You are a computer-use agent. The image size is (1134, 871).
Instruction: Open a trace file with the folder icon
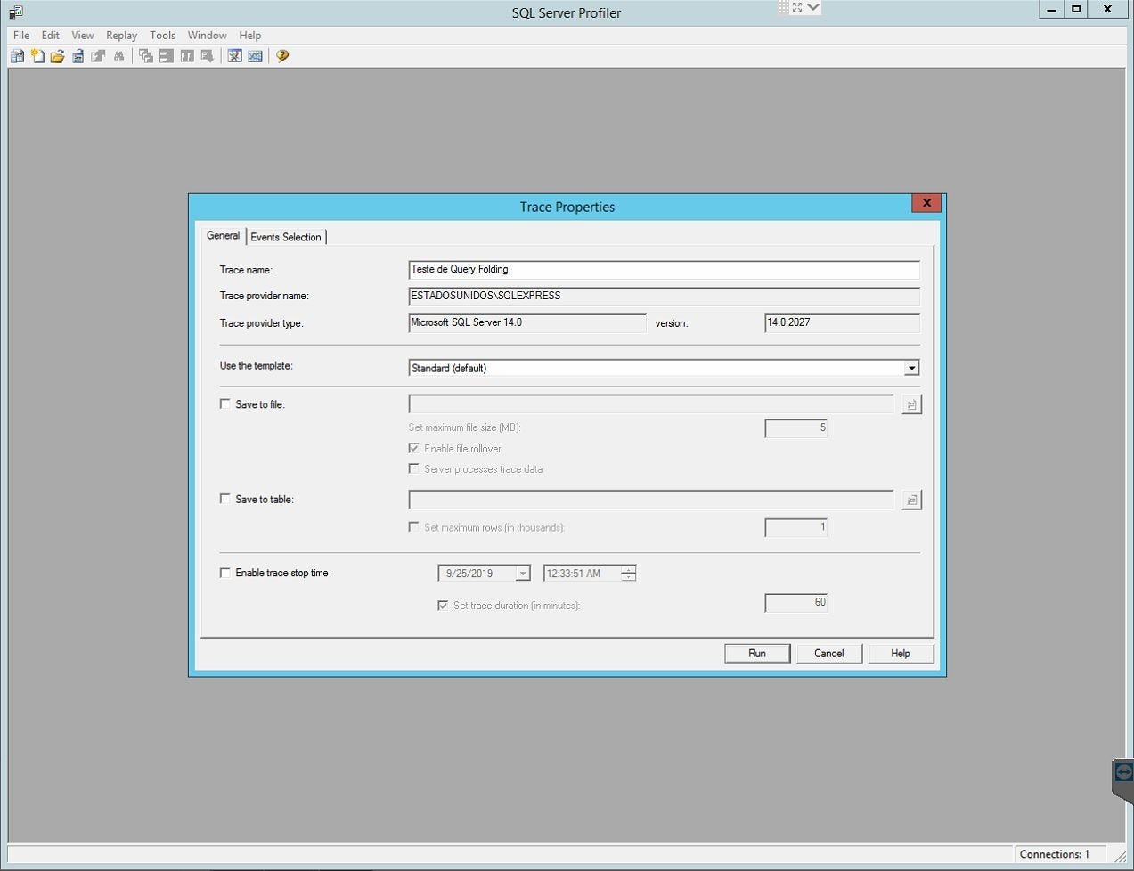[57, 56]
